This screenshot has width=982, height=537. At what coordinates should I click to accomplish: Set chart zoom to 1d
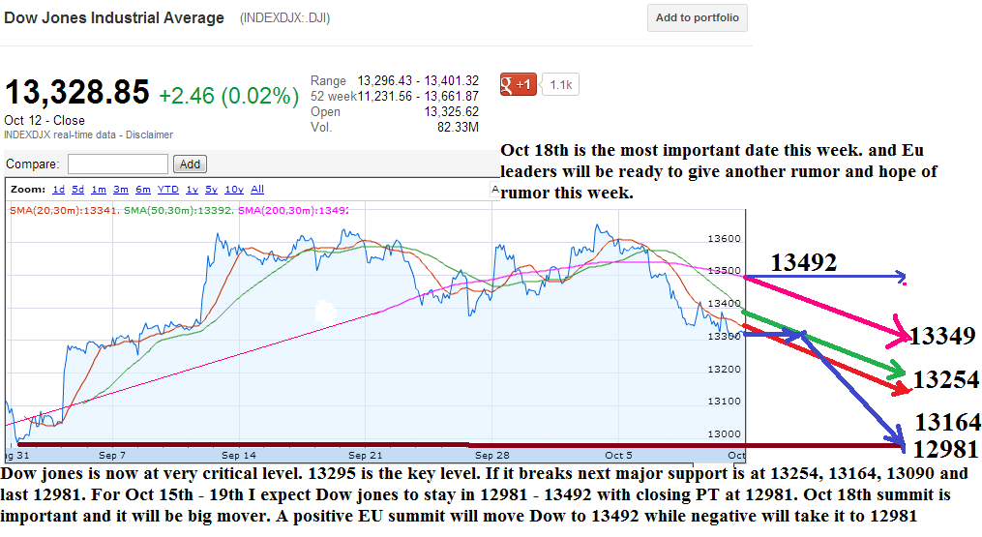pyautogui.click(x=58, y=190)
